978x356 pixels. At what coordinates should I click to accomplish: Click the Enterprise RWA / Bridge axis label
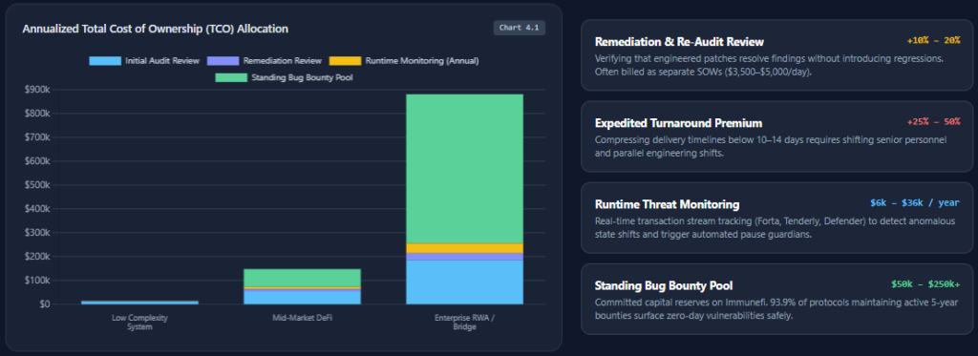(465, 323)
